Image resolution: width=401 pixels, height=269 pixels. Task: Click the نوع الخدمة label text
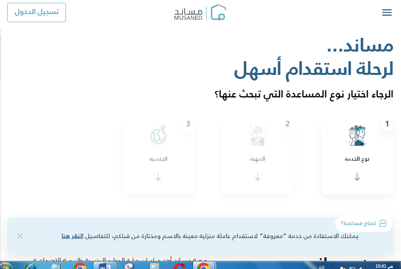click(x=357, y=159)
